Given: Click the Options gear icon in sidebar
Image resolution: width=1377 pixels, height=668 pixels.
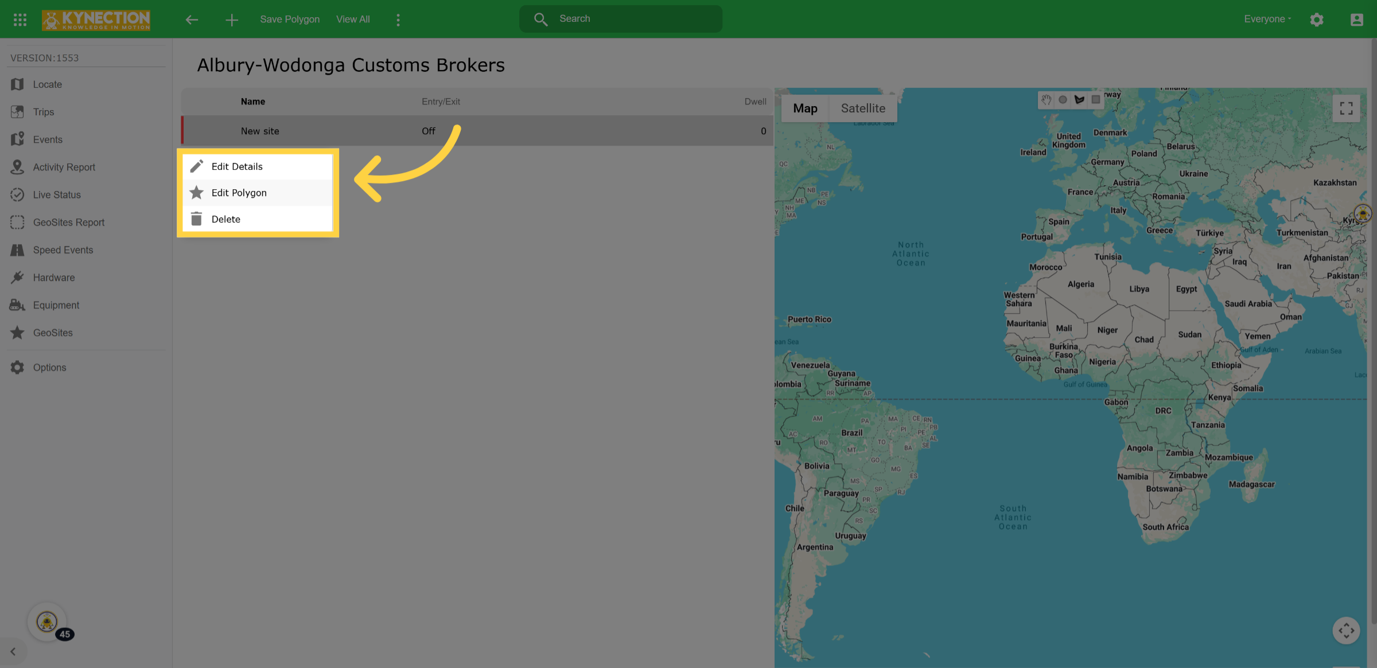Looking at the screenshot, I should [x=17, y=368].
